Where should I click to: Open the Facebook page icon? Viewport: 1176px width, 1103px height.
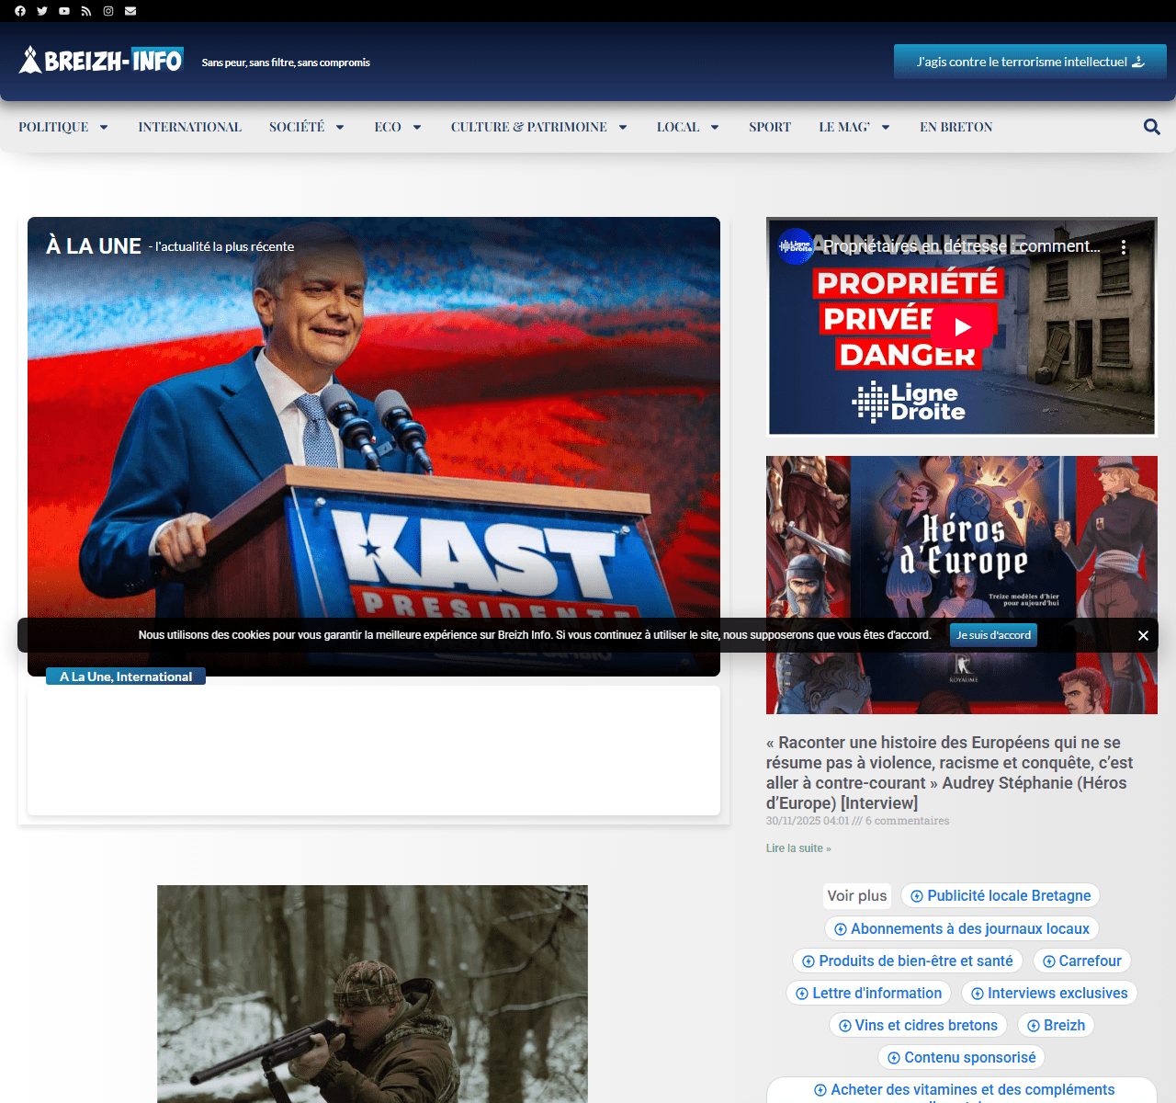click(20, 11)
